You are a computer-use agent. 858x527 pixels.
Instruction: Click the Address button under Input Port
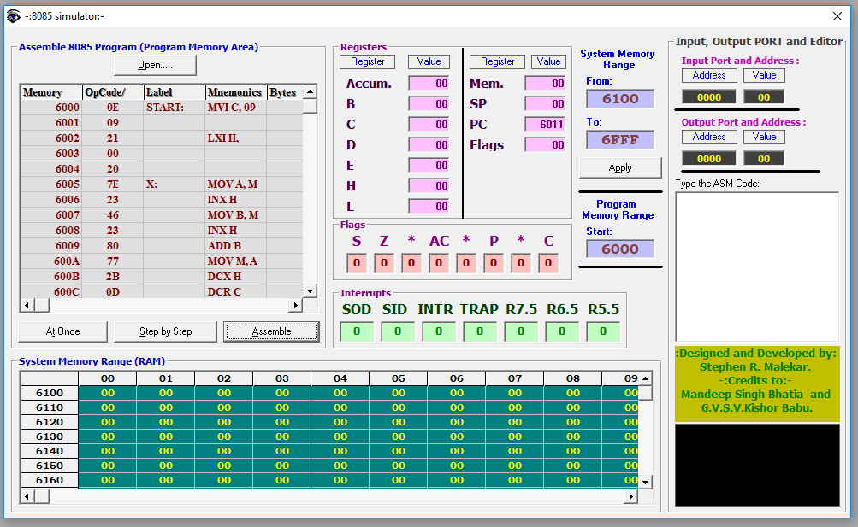(709, 75)
